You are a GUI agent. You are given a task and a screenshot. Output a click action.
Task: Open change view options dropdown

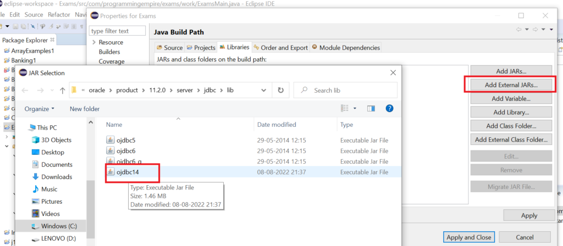coord(355,108)
